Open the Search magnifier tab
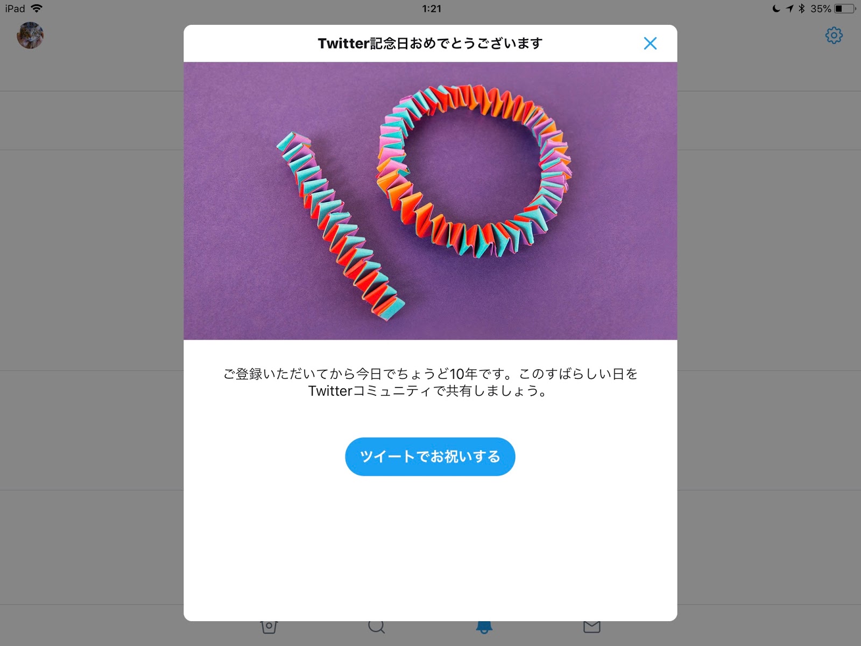861x646 pixels. point(376,627)
